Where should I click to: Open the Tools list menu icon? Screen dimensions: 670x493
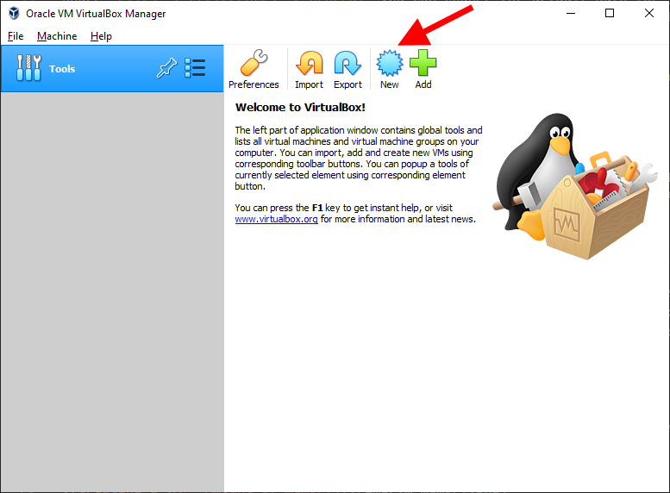click(x=195, y=68)
